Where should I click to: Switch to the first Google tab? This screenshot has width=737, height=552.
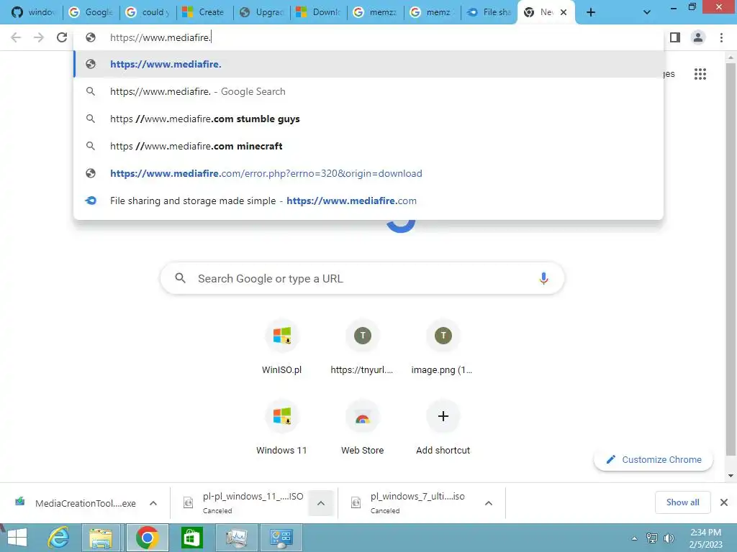[x=91, y=12]
